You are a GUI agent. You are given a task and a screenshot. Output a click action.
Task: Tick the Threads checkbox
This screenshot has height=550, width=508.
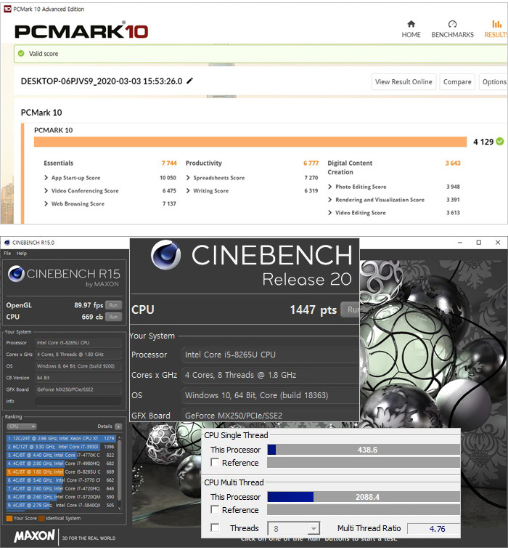click(x=214, y=528)
